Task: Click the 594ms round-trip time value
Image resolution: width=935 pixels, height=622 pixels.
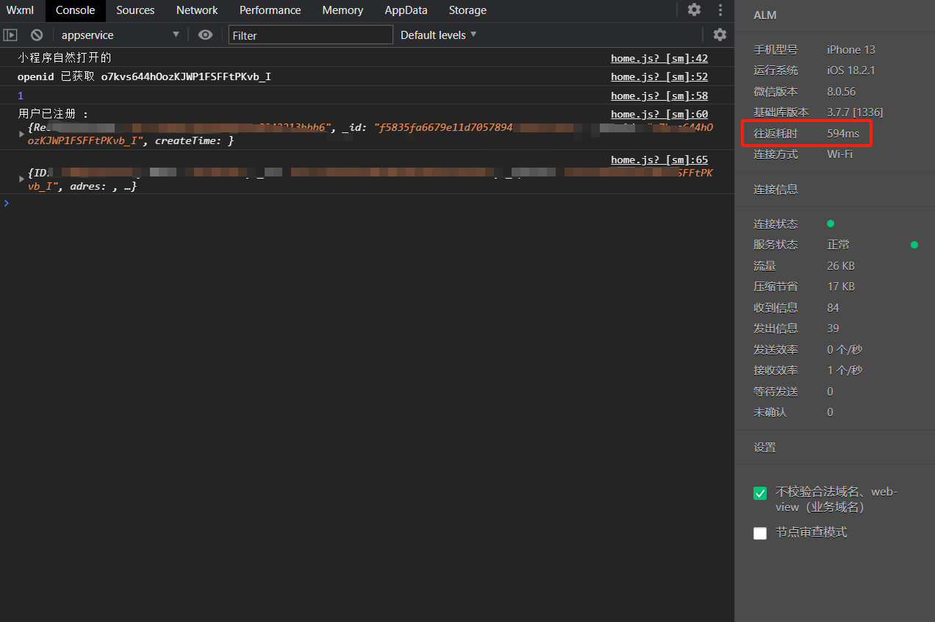Action: (843, 134)
